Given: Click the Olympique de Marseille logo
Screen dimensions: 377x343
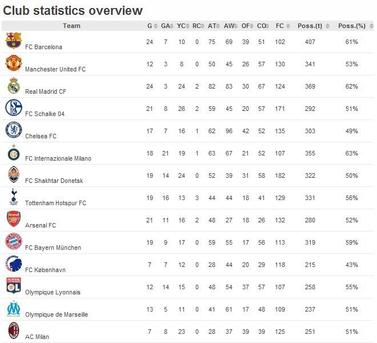Looking at the screenshot, I should pyautogui.click(x=13, y=308).
